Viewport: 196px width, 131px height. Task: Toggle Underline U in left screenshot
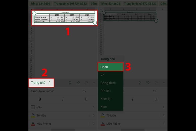click(86, 99)
